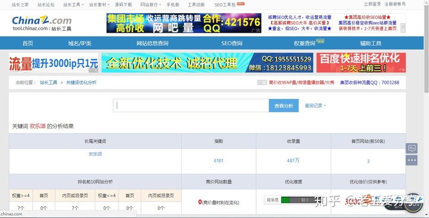Click the 集团市场 高价收 top banner ad
This screenshot has width=429, height=218.
tap(184, 23)
